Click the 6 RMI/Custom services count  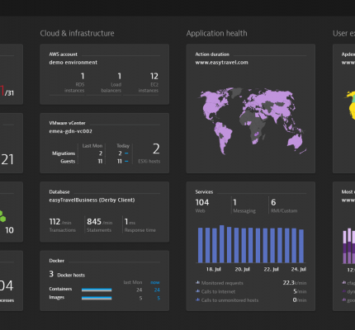point(273,202)
